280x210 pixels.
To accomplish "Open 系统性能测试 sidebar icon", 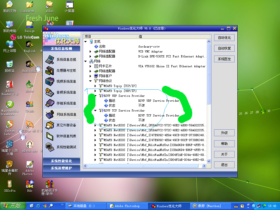I will click(50, 147).
